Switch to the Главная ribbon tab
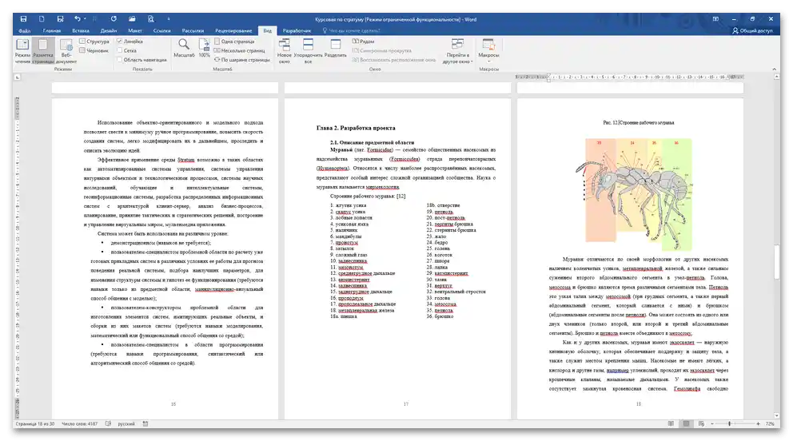 pos(52,31)
